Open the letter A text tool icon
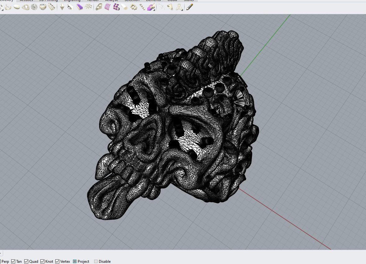This screenshot has height=264, width=366. (179, 7)
